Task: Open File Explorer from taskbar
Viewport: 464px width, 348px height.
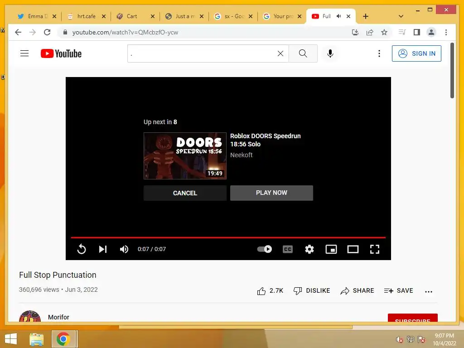Action: coord(36,339)
